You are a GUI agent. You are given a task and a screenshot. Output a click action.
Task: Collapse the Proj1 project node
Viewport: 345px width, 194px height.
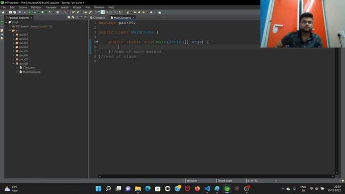6,22
